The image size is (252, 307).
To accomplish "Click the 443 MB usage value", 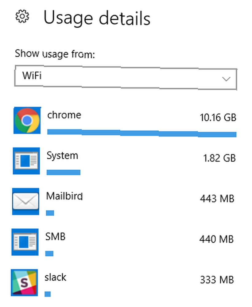I will click(217, 199).
